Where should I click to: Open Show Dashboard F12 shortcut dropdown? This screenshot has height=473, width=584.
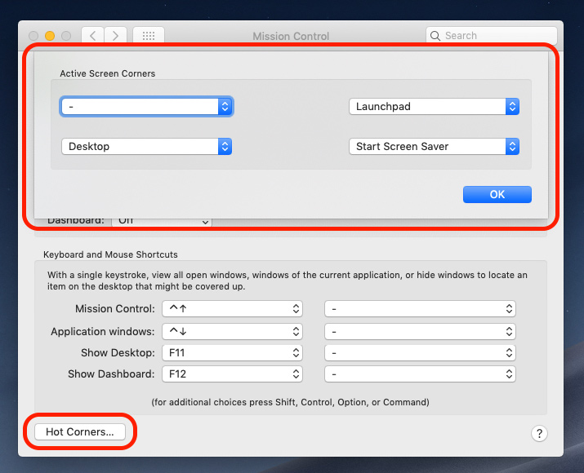[232, 374]
